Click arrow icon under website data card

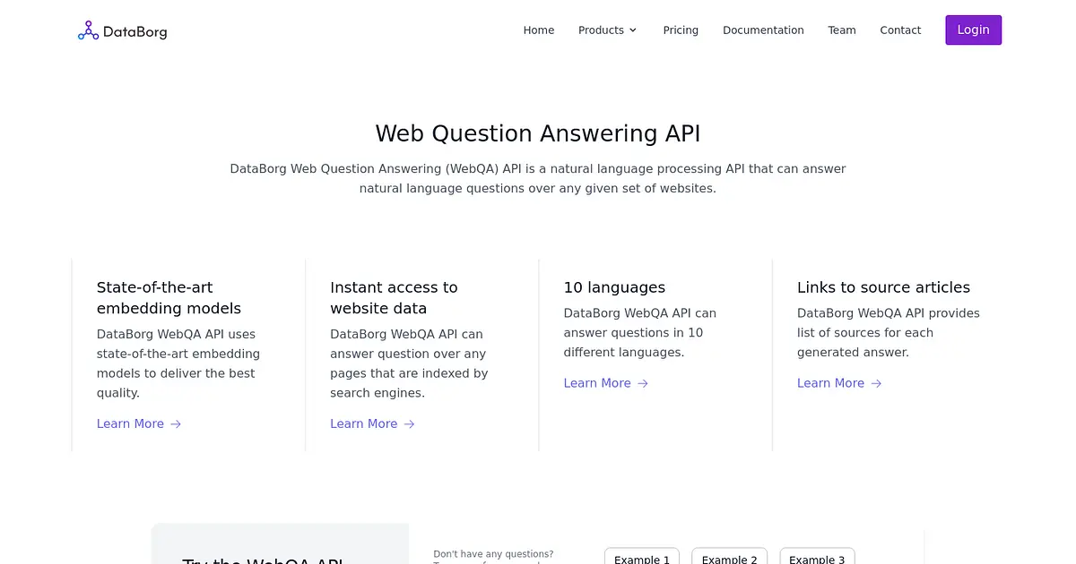click(409, 424)
